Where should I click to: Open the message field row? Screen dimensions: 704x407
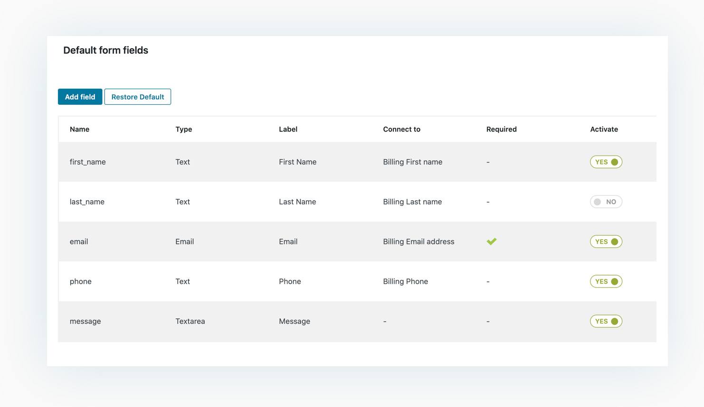(86, 321)
